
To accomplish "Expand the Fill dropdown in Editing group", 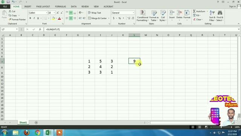I will coord(200,15).
